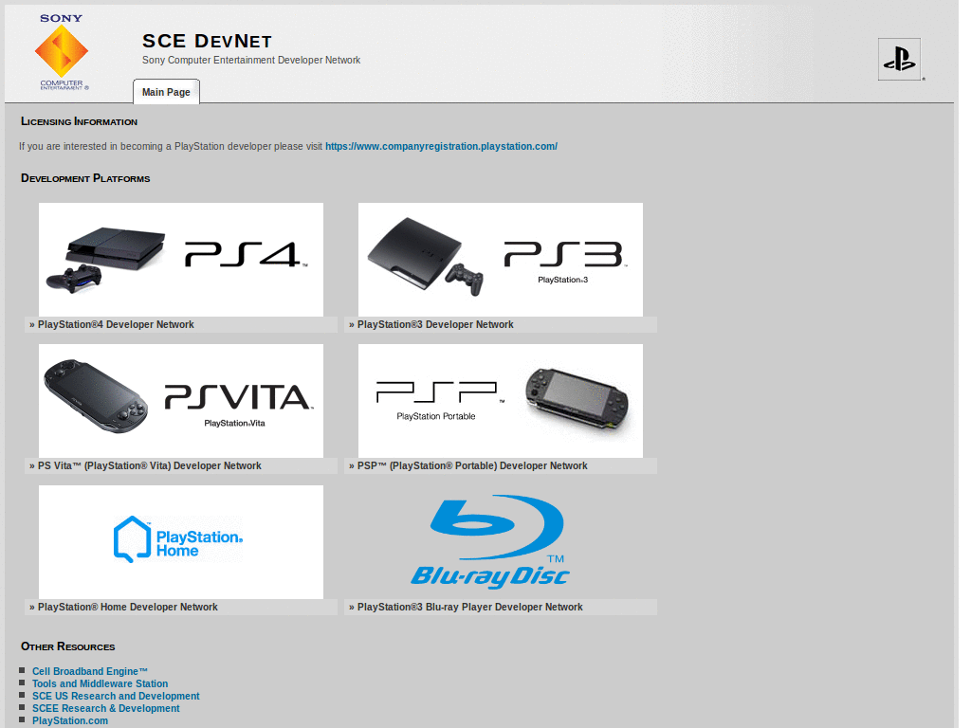Open Tools and Middleware Station
Image resolution: width=971 pixels, height=728 pixels.
[x=100, y=683]
